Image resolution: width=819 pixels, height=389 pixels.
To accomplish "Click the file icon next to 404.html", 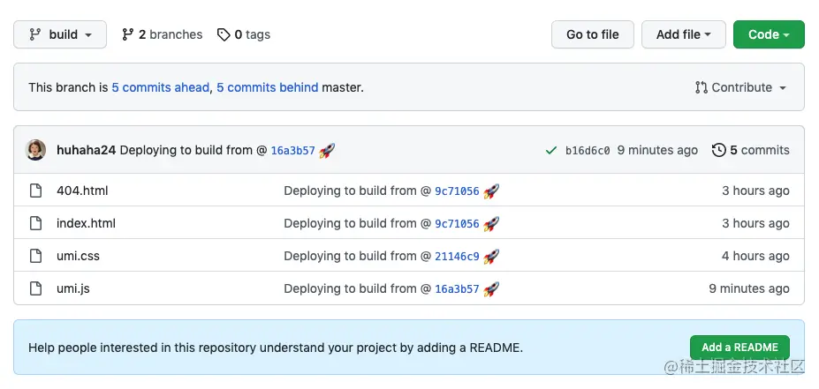I will [x=36, y=191].
